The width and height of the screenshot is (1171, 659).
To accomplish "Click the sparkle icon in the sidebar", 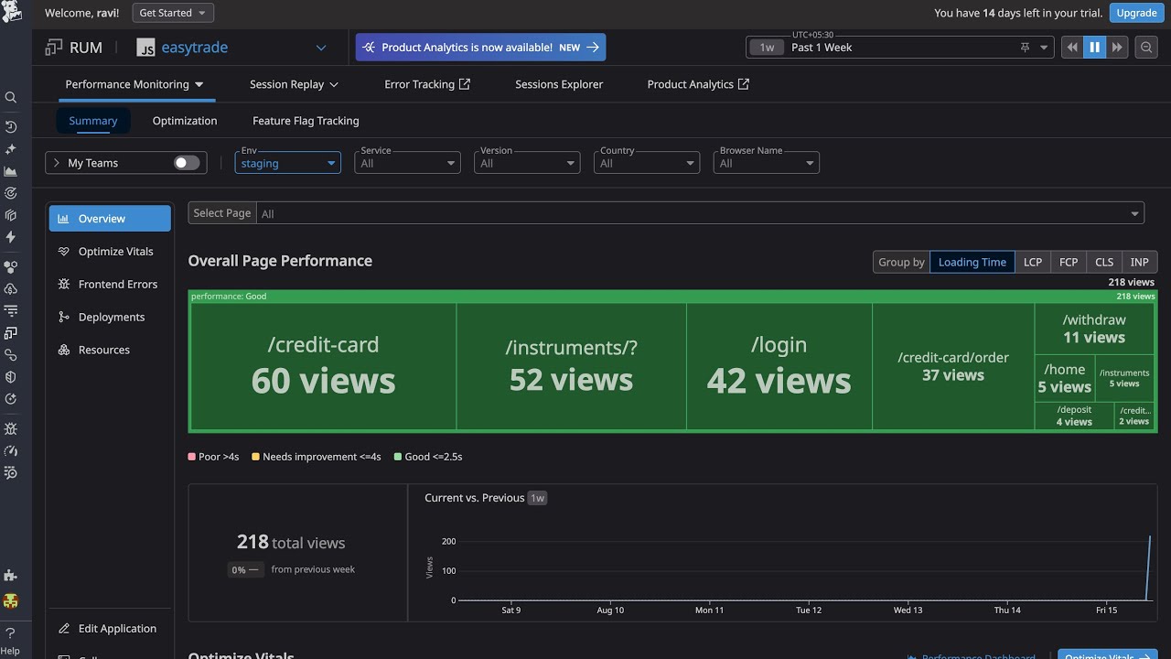I will pos(11,148).
